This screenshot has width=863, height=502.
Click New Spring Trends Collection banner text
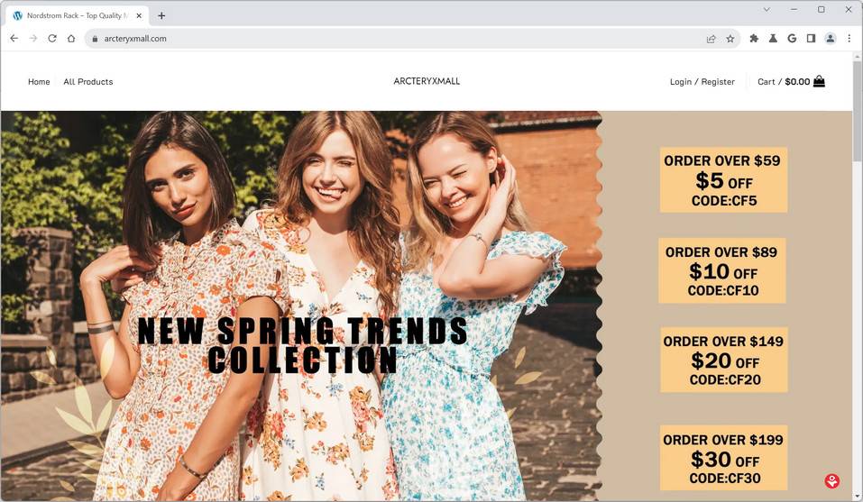[x=302, y=346]
